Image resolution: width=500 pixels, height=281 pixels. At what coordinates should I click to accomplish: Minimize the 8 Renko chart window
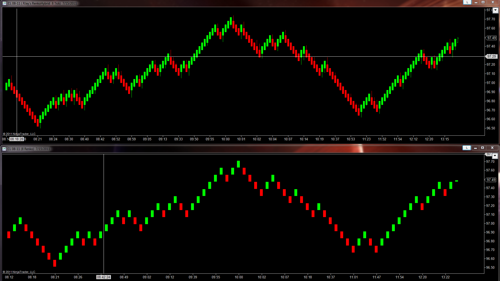tap(475, 148)
